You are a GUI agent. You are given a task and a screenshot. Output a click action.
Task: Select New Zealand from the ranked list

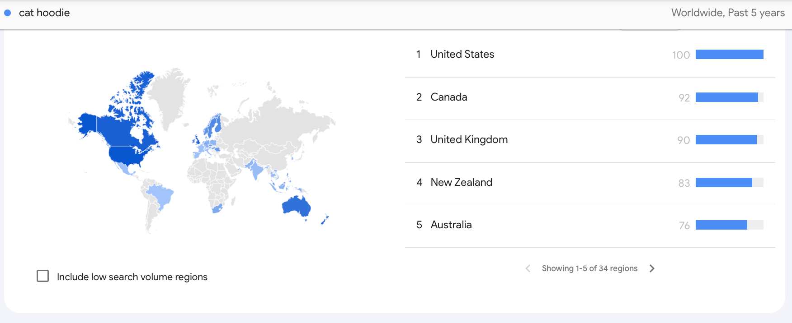click(461, 182)
